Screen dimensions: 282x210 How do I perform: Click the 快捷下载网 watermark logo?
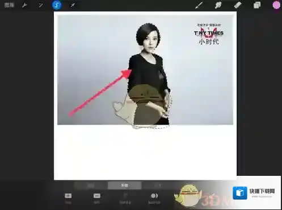coord(254,193)
